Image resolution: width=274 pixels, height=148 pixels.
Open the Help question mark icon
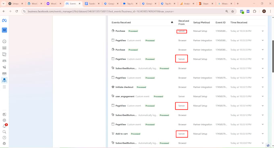point(4,138)
